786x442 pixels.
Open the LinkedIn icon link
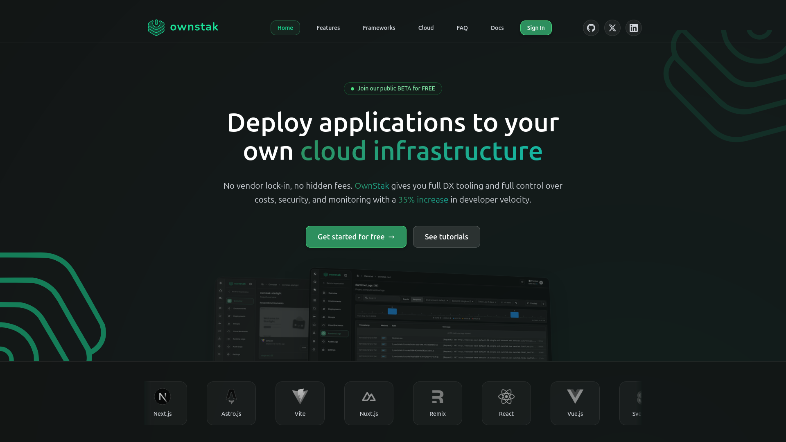coord(633,28)
